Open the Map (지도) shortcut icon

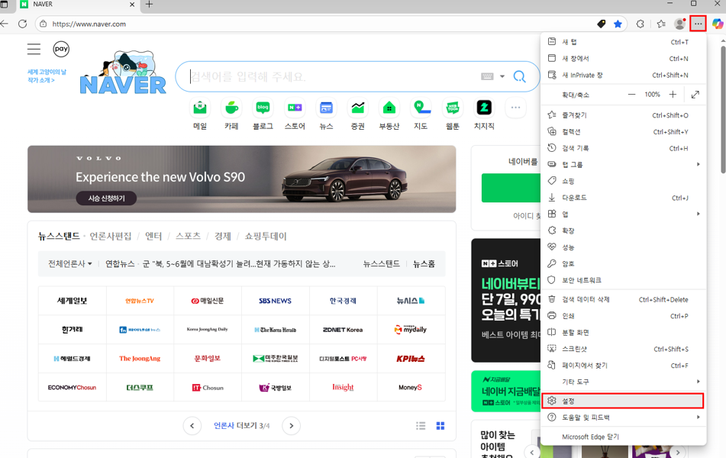421,108
